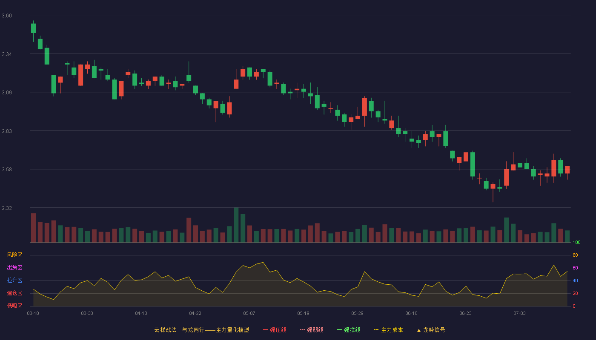Image resolution: width=596 pixels, height=340 pixels.
Task: Toggle the 强弱线 legend entry
Action: [x=312, y=330]
